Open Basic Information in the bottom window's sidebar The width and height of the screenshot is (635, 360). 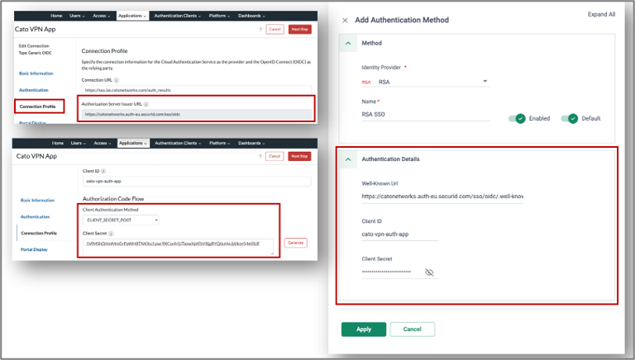37,200
